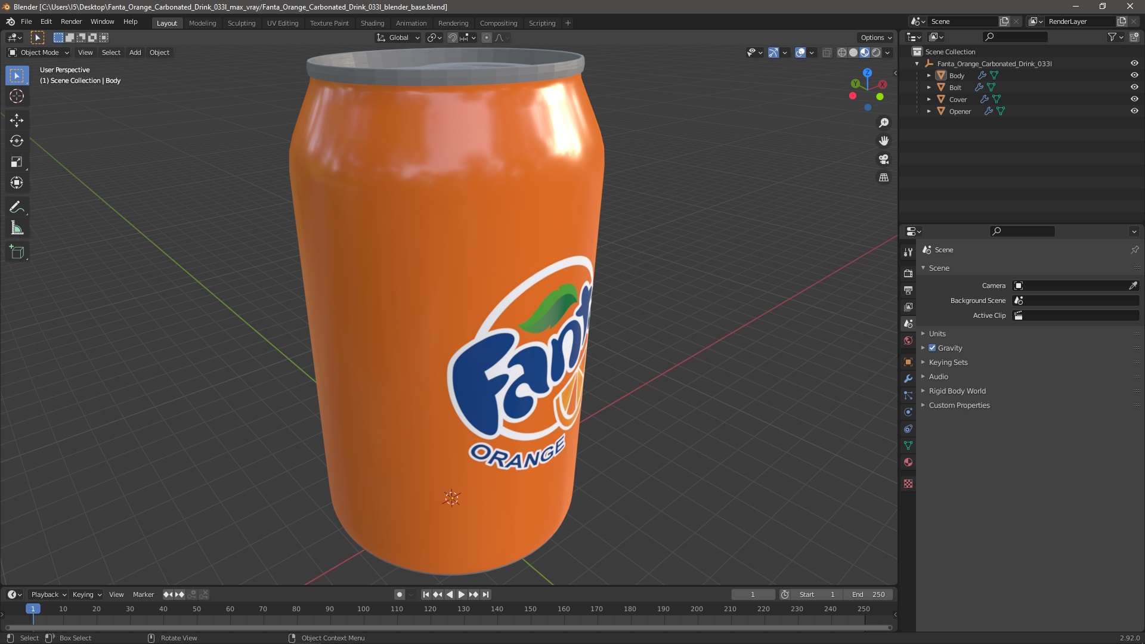Click the End frame field in the timeline
The height and width of the screenshot is (644, 1145).
[869, 595]
